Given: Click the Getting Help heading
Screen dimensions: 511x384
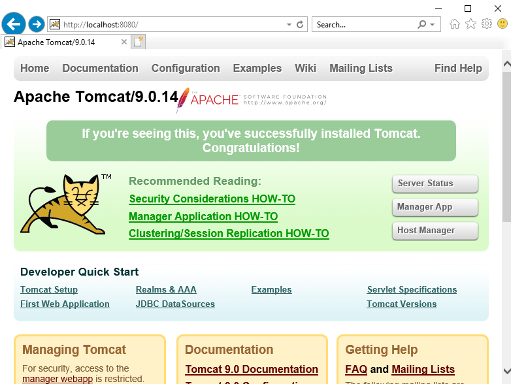Looking at the screenshot, I should click(382, 349).
